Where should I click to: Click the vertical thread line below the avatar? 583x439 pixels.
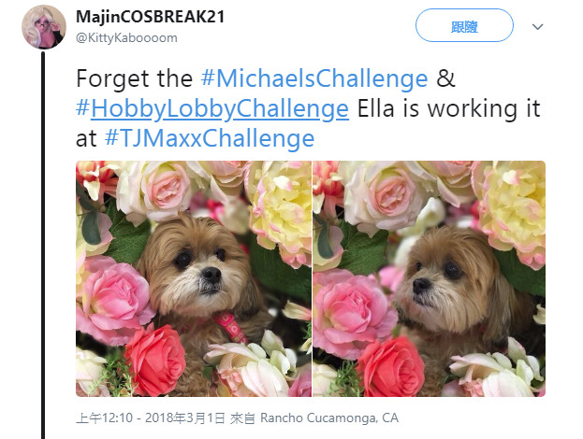(43, 245)
